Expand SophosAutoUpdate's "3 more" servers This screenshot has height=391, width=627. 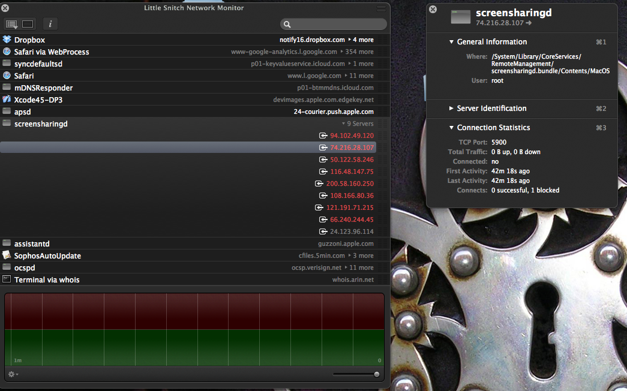(x=361, y=255)
